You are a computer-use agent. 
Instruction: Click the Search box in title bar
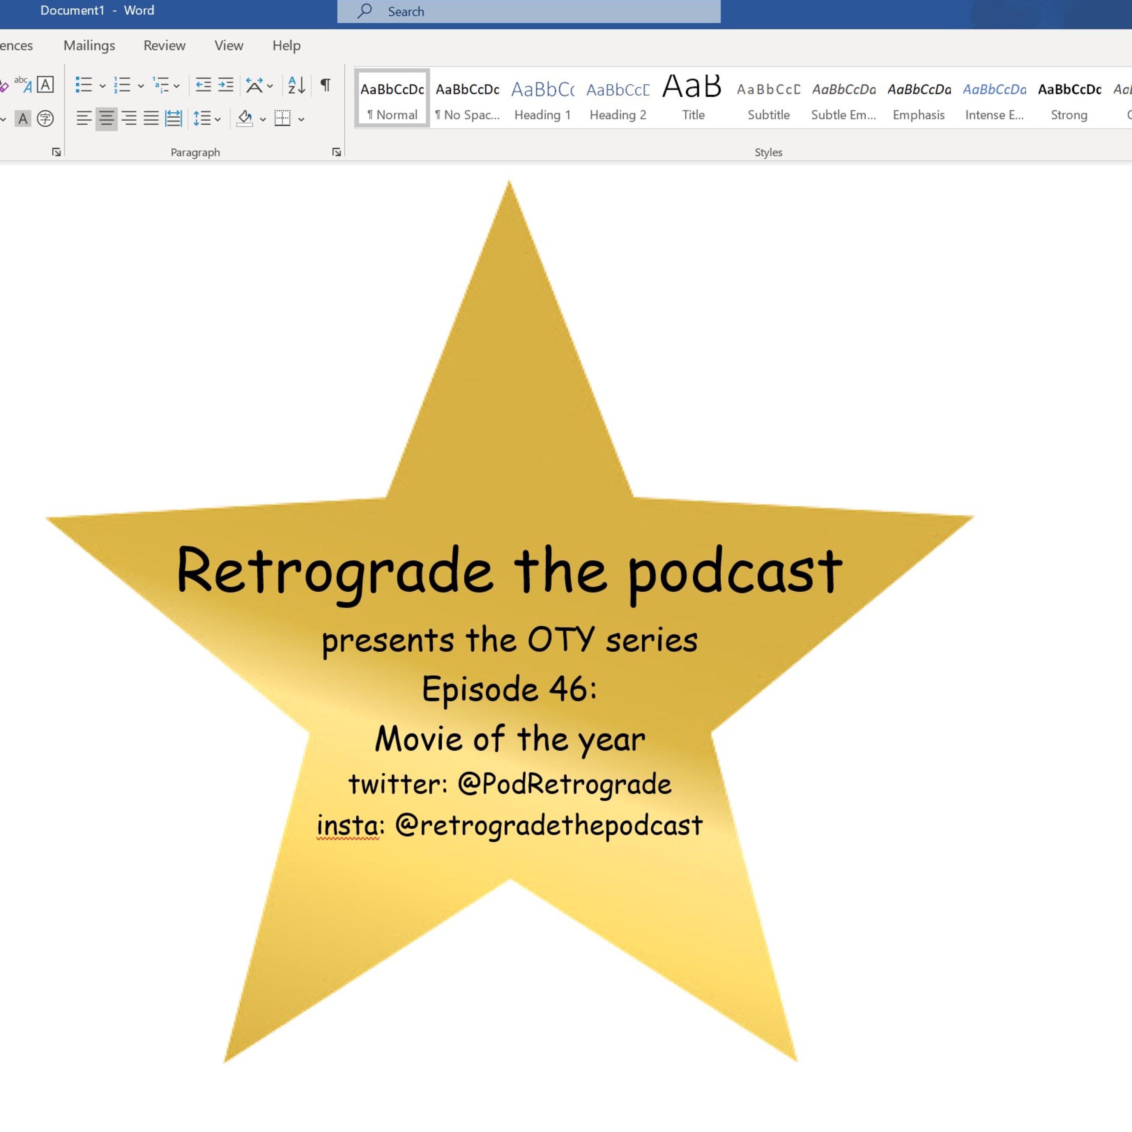pos(529,12)
